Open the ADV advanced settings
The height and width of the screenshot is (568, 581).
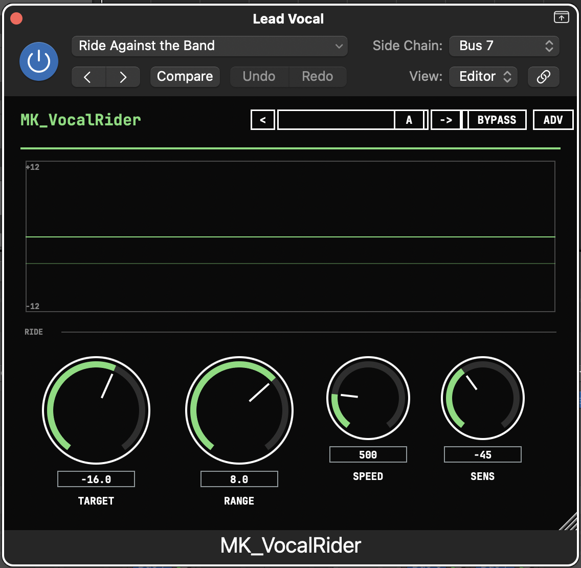(x=553, y=120)
